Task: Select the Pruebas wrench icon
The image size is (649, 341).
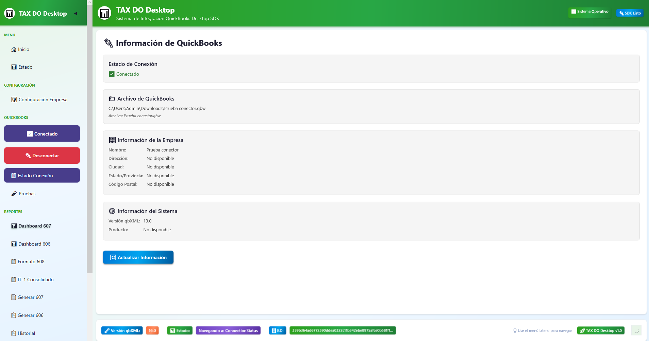Action: pyautogui.click(x=14, y=193)
